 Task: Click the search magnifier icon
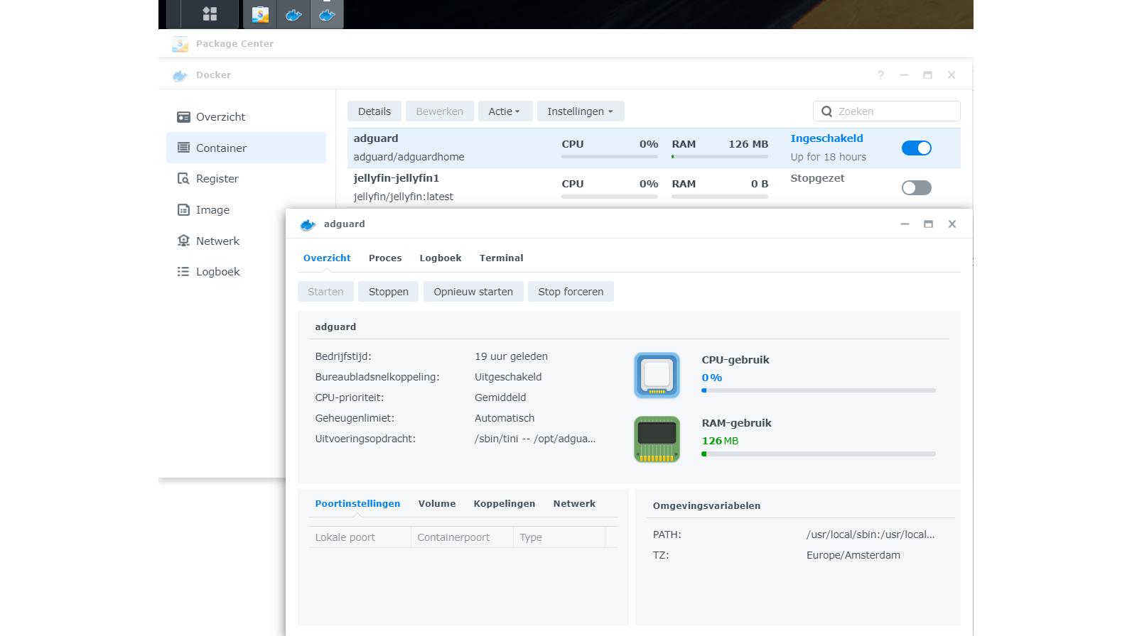(826, 111)
